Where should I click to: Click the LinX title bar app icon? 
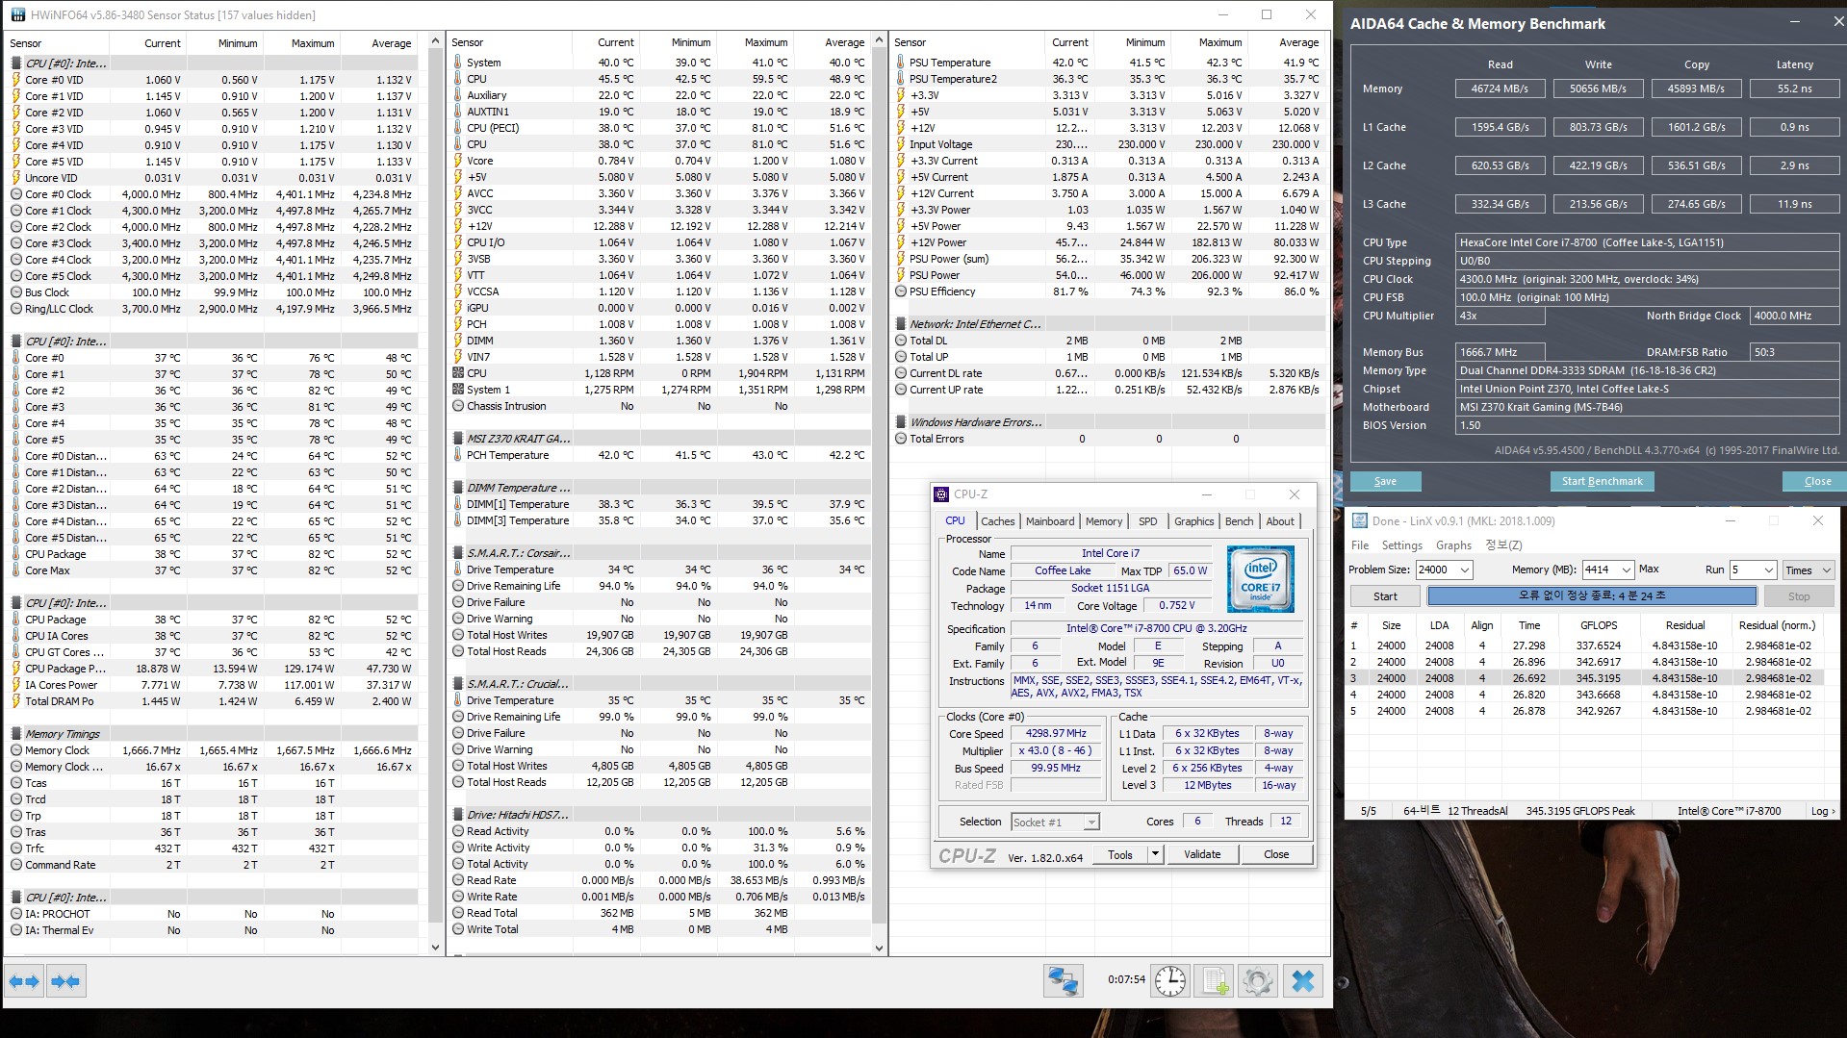(x=1359, y=520)
